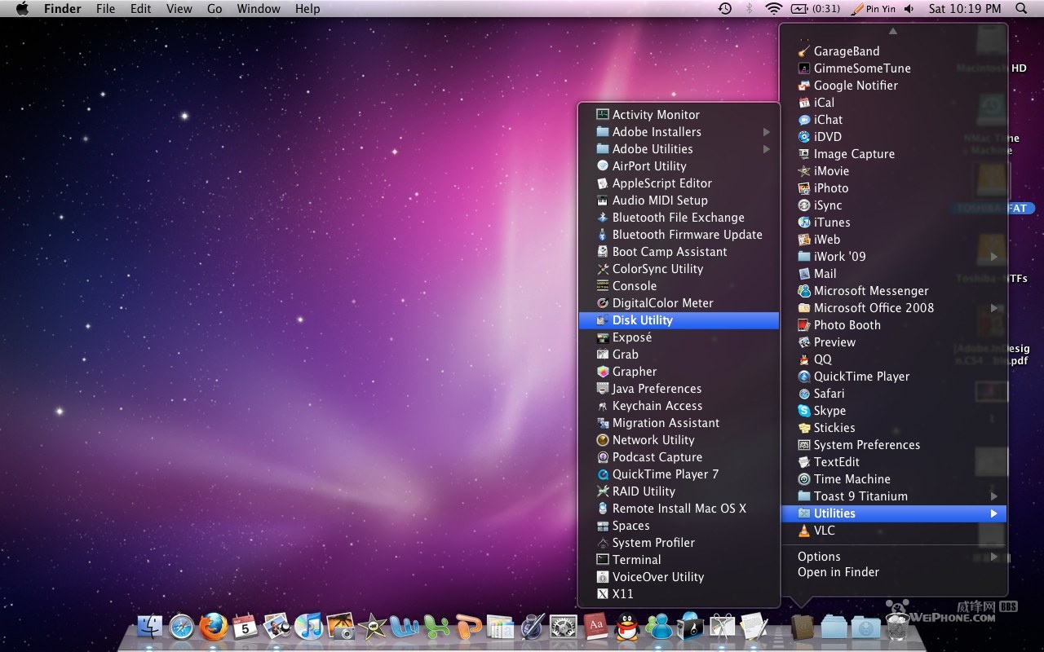Screen dimensions: 1044x652
Task: Open iTunes in the Dock
Action: pyautogui.click(x=309, y=626)
